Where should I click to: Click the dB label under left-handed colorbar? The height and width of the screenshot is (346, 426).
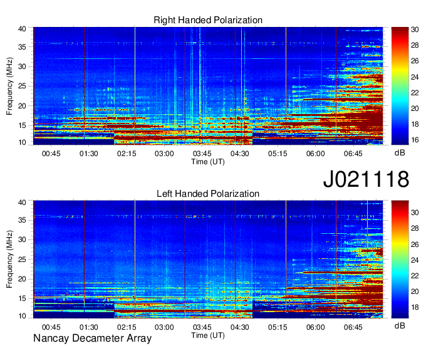point(400,325)
